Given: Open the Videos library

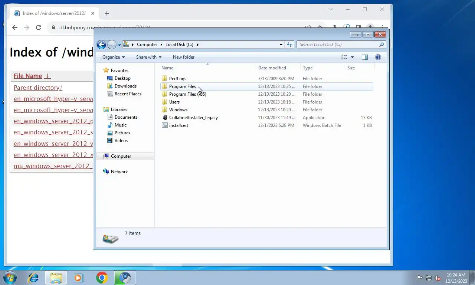Looking at the screenshot, I should (x=121, y=141).
